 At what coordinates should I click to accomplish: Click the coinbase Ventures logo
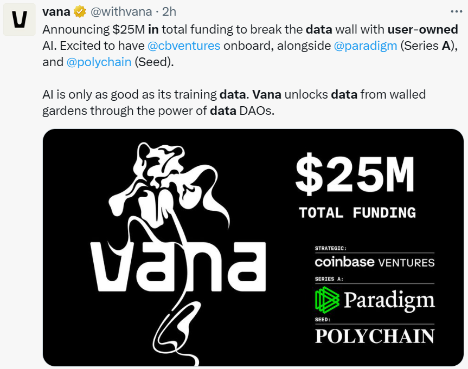(x=374, y=262)
